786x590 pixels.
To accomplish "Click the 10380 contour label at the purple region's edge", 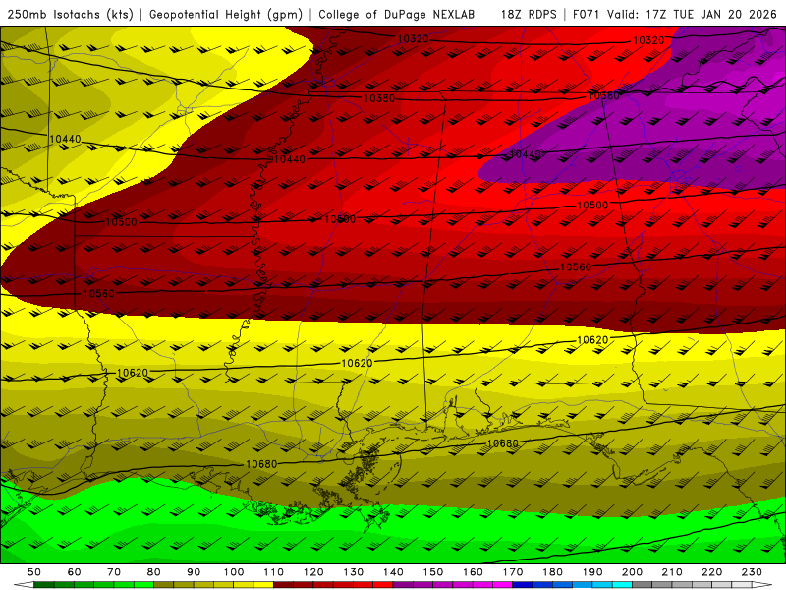I will click(x=603, y=95).
